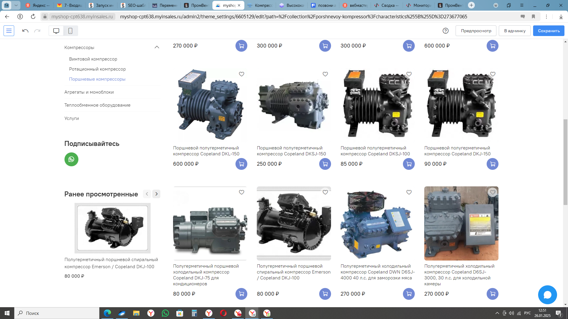Open the WhatsApp subscribe icon
568x319 pixels.
pyautogui.click(x=71, y=159)
